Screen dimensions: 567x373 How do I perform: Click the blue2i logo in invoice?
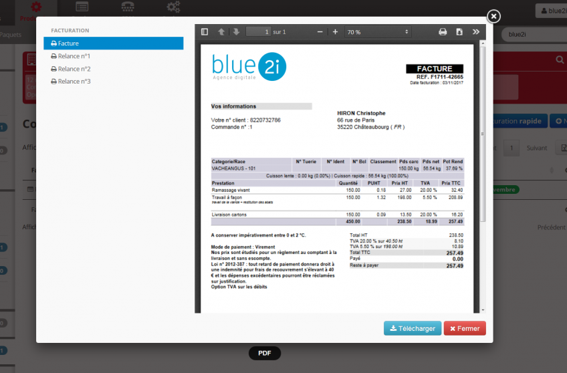pyautogui.click(x=249, y=66)
